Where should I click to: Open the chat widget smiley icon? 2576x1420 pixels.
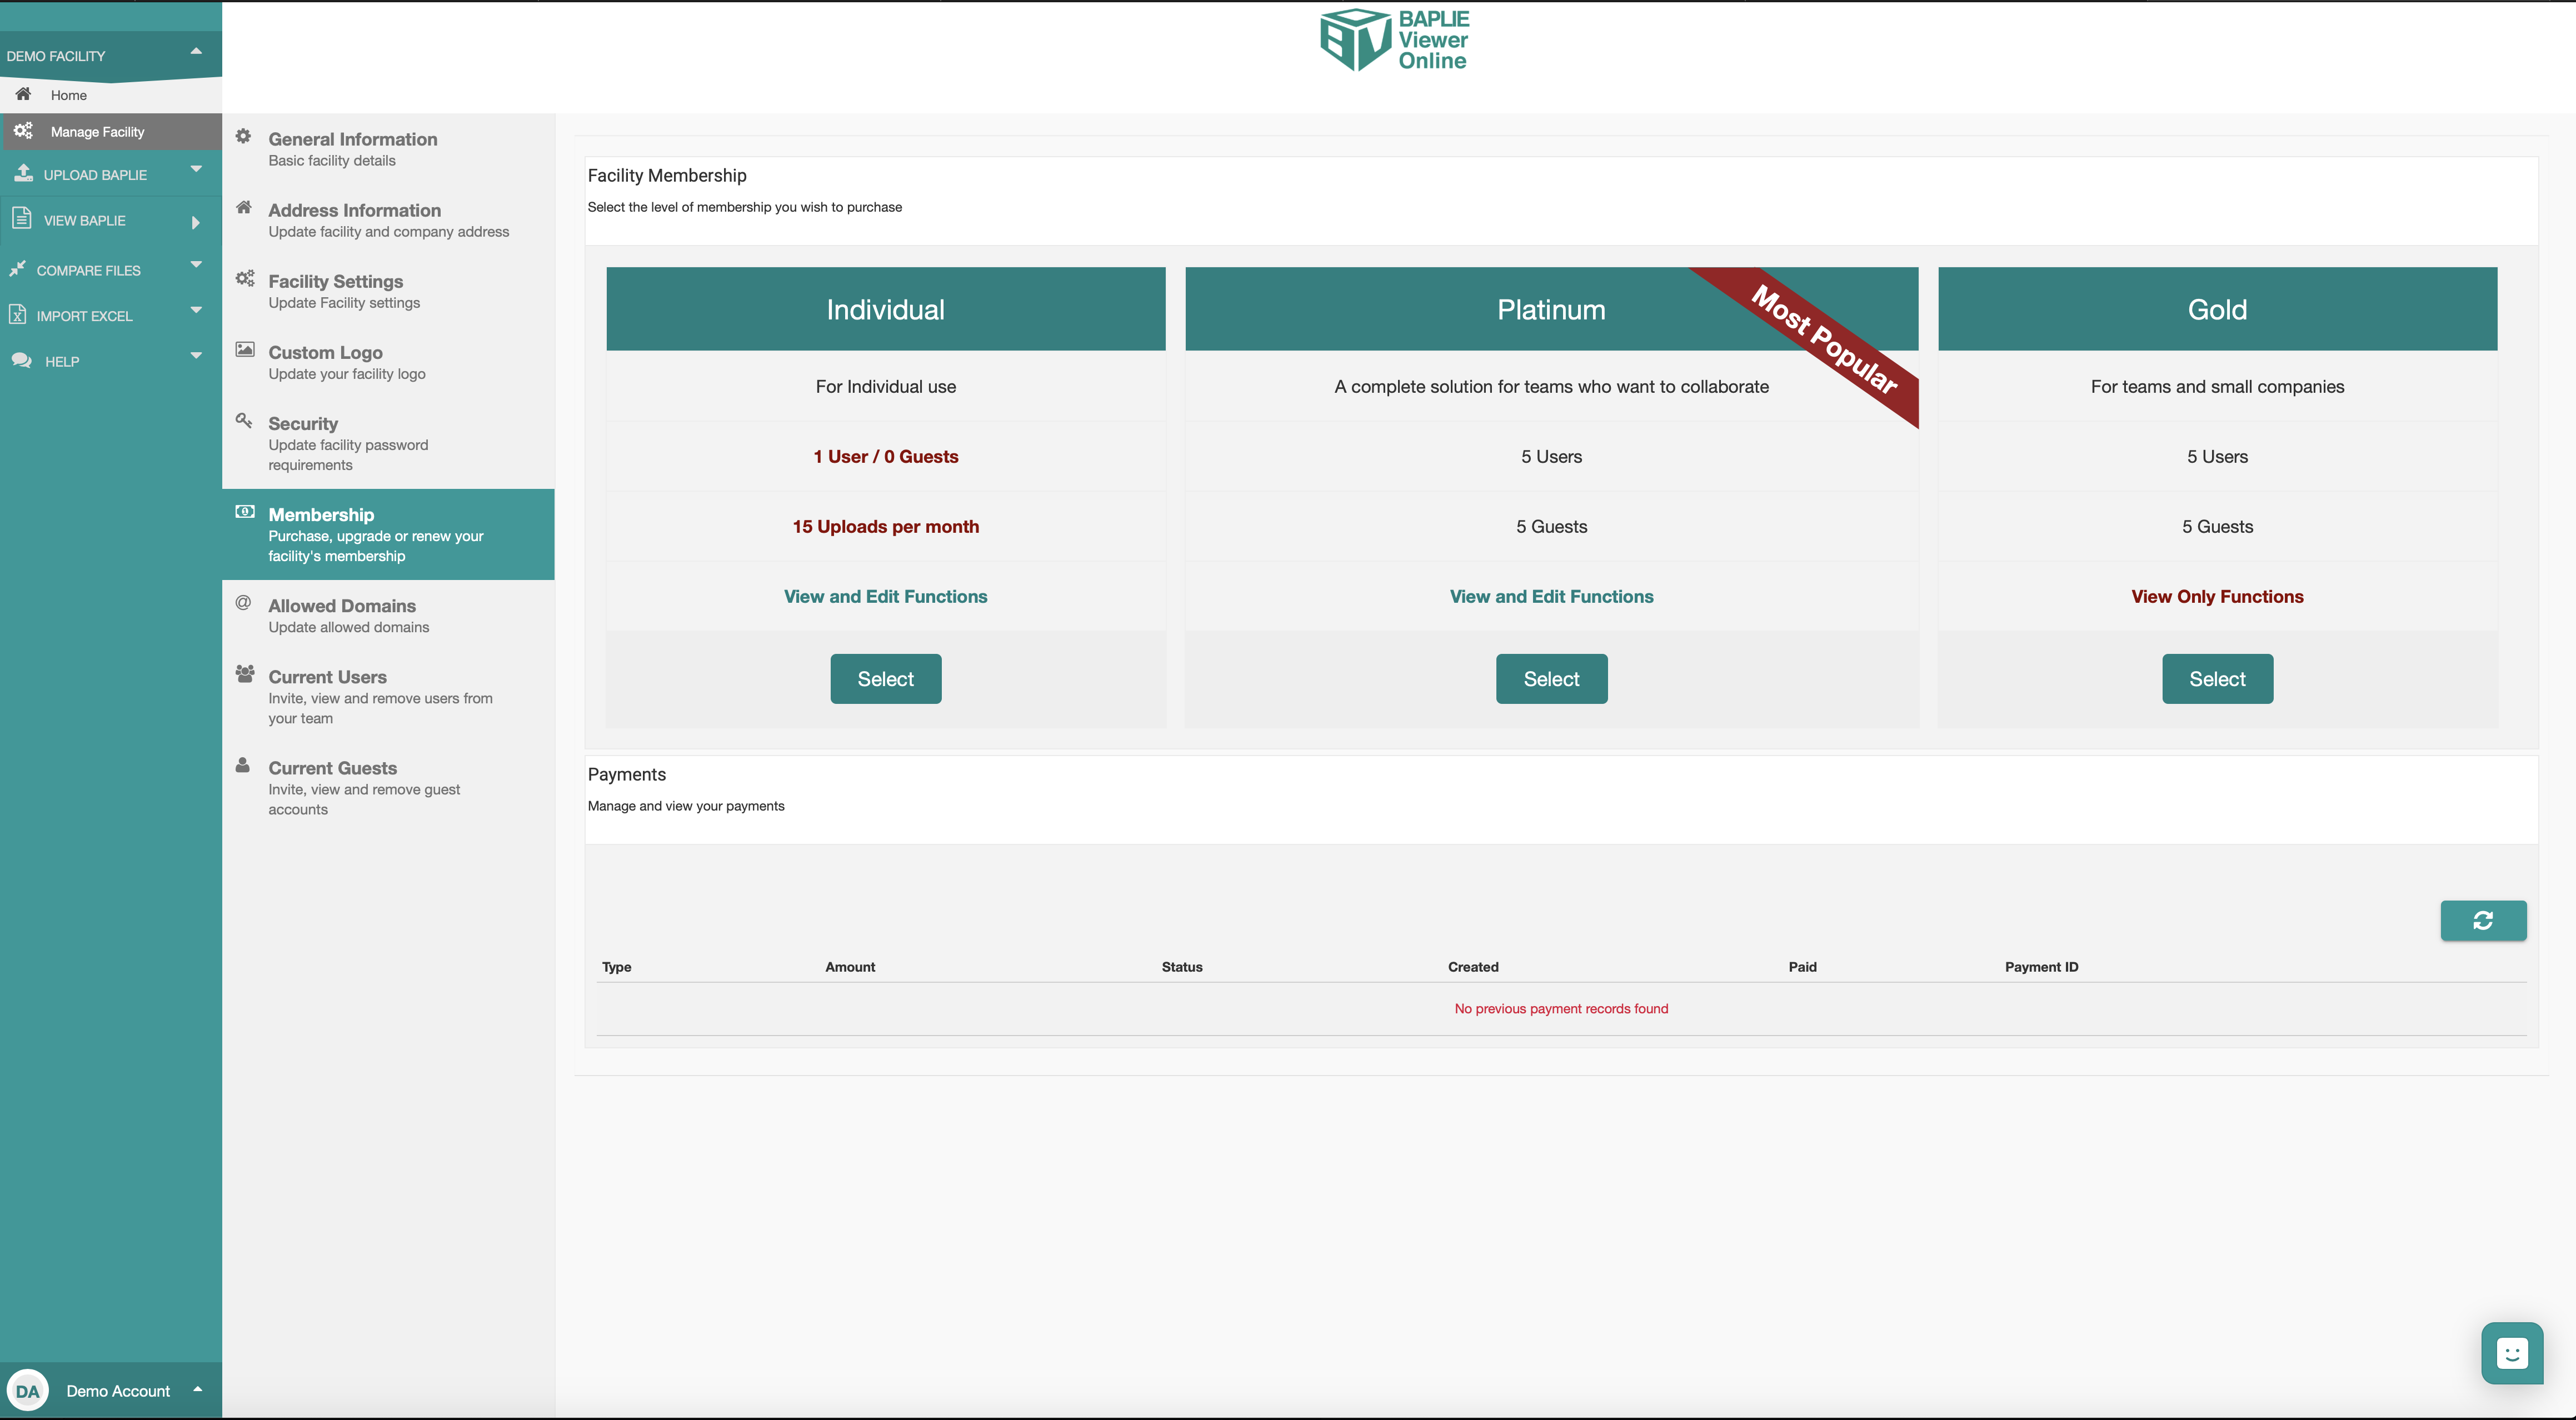click(2511, 1353)
